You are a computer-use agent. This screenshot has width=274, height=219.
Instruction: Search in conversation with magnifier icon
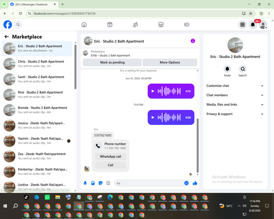click(x=243, y=69)
